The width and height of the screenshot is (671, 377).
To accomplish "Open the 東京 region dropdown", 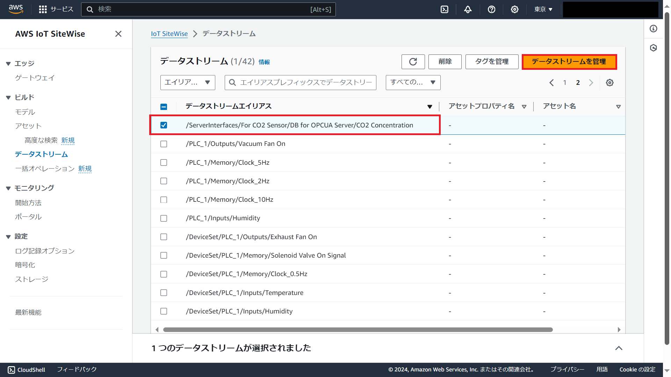I will pyautogui.click(x=543, y=9).
